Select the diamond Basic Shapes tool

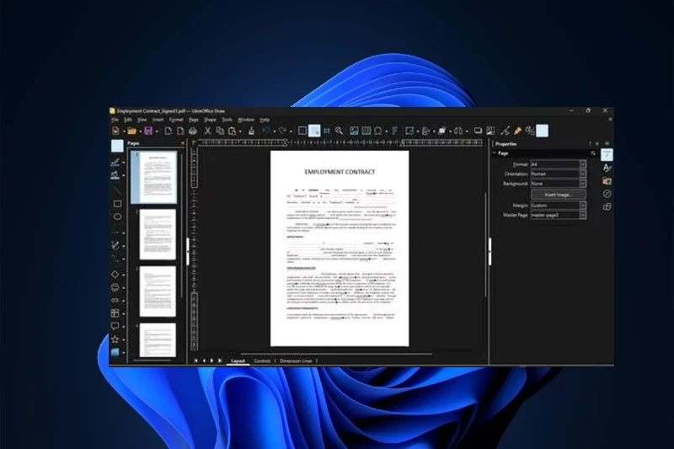pos(115,274)
